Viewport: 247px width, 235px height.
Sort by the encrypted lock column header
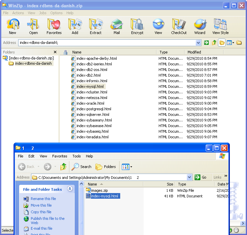[x=65, y=52]
